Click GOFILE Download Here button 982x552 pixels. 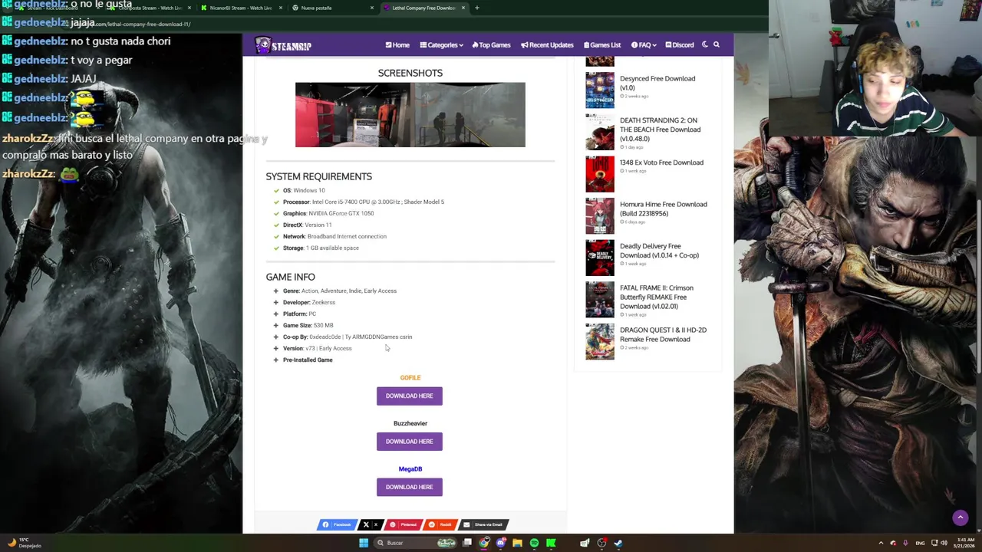click(409, 396)
